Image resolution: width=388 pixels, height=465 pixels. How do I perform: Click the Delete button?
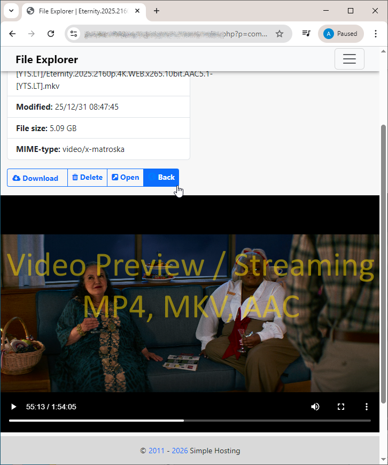(x=87, y=178)
